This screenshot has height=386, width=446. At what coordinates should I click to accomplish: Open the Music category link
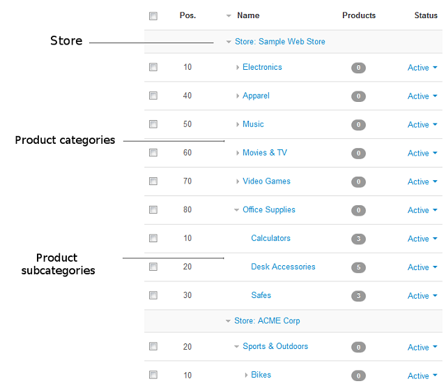point(253,124)
